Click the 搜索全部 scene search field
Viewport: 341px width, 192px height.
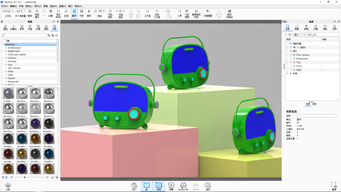click(321, 34)
